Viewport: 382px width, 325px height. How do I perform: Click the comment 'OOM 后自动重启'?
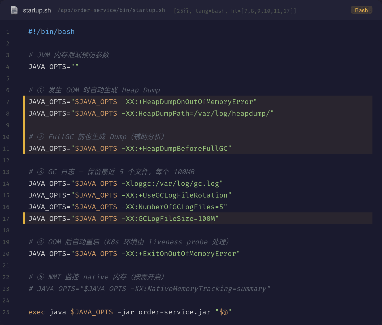(74, 242)
